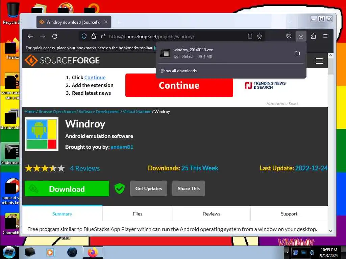Open the extensions puzzle icon
This screenshot has height=259, width=346.
[x=313, y=36]
